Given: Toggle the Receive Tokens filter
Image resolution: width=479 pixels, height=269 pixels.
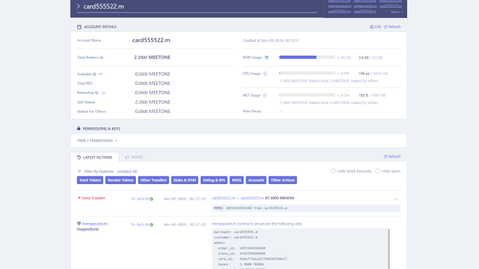Looking at the screenshot, I should pyautogui.click(x=121, y=181).
